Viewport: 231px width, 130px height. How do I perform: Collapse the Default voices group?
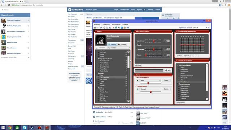click(97, 73)
